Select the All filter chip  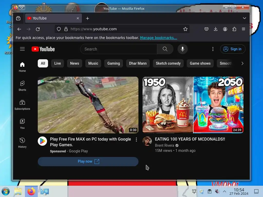point(43,63)
